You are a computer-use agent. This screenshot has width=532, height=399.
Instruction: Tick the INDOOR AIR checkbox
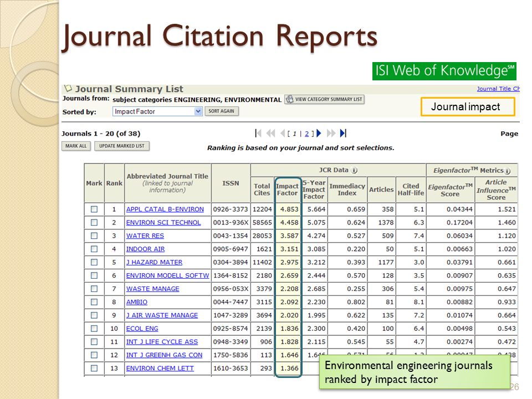(94, 249)
